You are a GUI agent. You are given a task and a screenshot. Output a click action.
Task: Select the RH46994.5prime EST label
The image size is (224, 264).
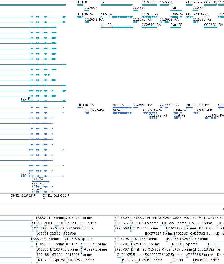[x=93, y=249]
